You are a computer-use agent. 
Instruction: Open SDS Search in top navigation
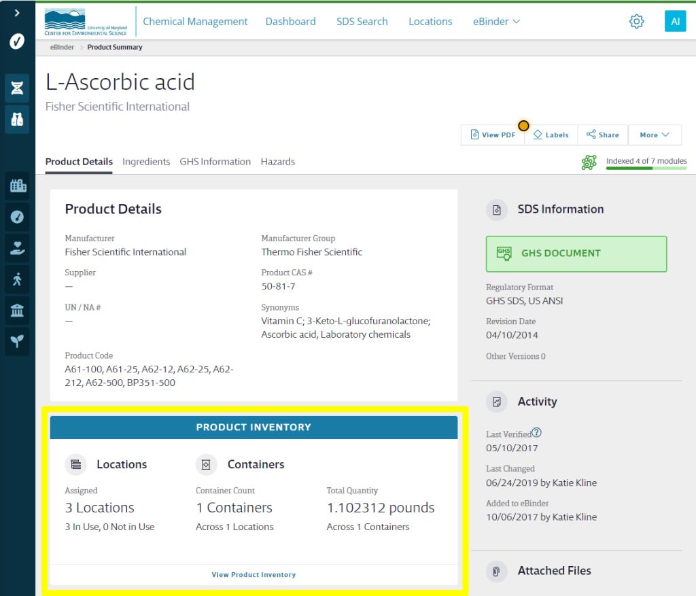(362, 21)
